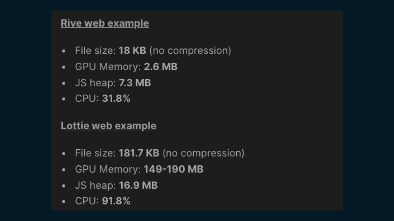Click the CPU label under Lottie
The image size is (394, 221).
[x=87, y=201]
